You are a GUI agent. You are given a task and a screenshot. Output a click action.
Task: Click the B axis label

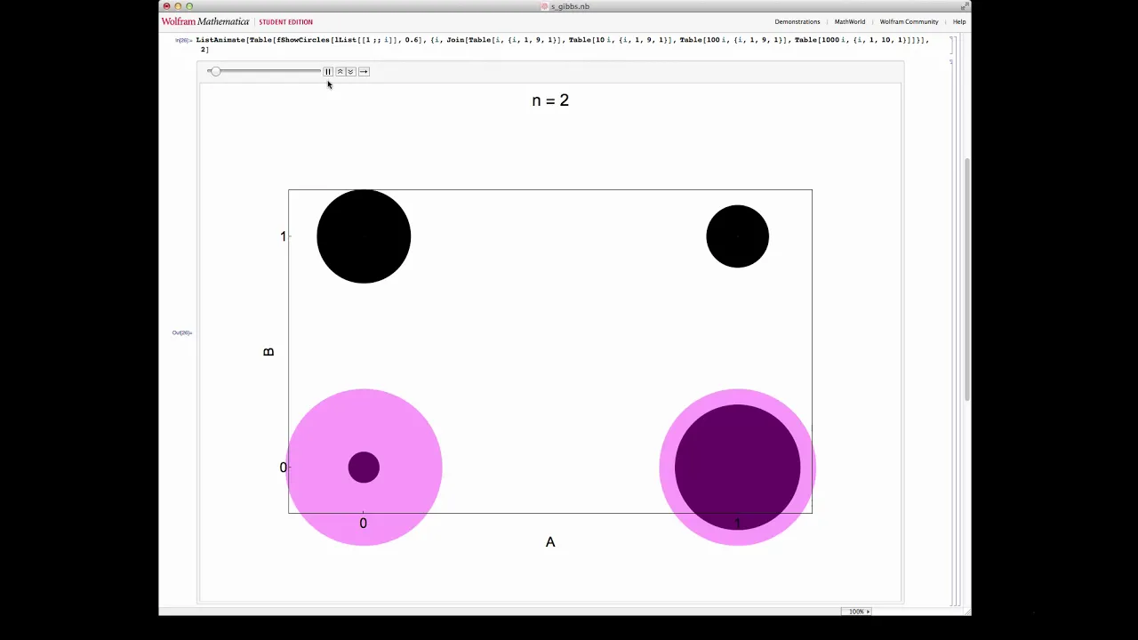point(268,352)
